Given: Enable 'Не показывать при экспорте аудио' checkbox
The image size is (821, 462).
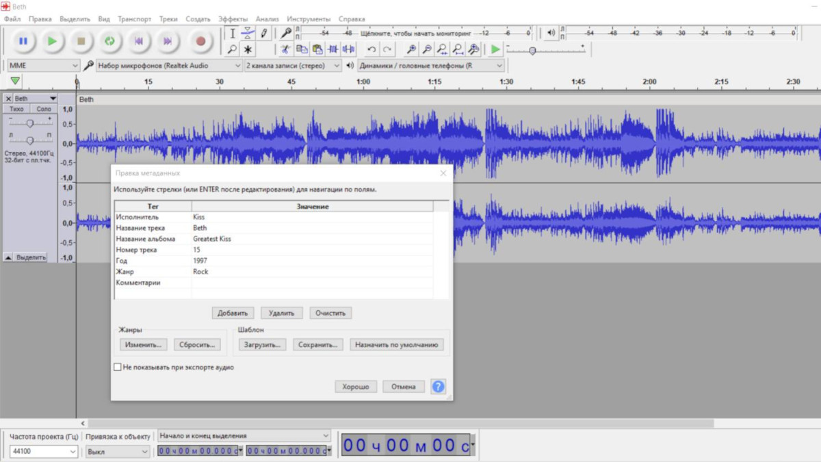Looking at the screenshot, I should (x=118, y=368).
